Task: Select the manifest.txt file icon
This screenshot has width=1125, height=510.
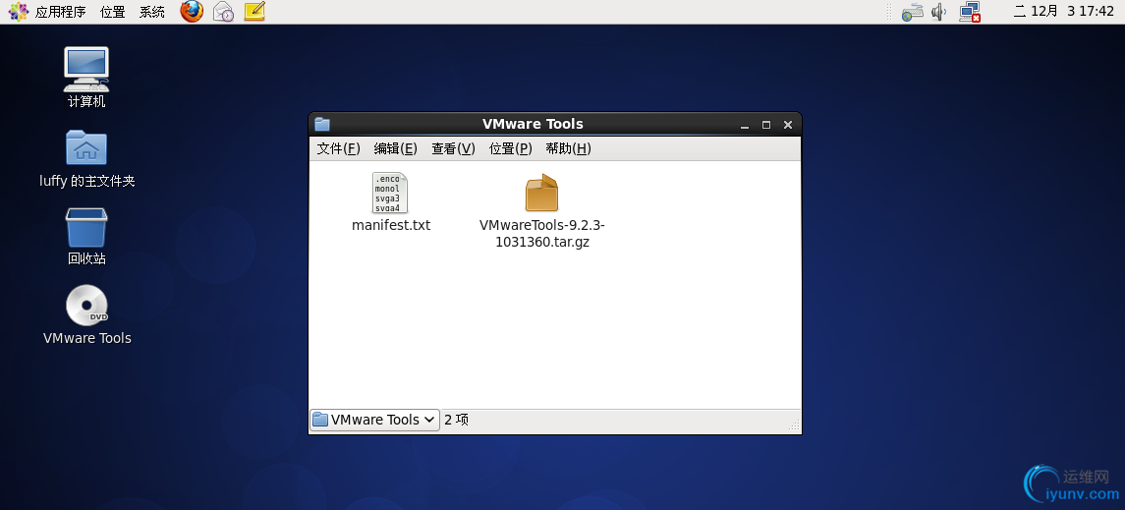Action: 390,193
